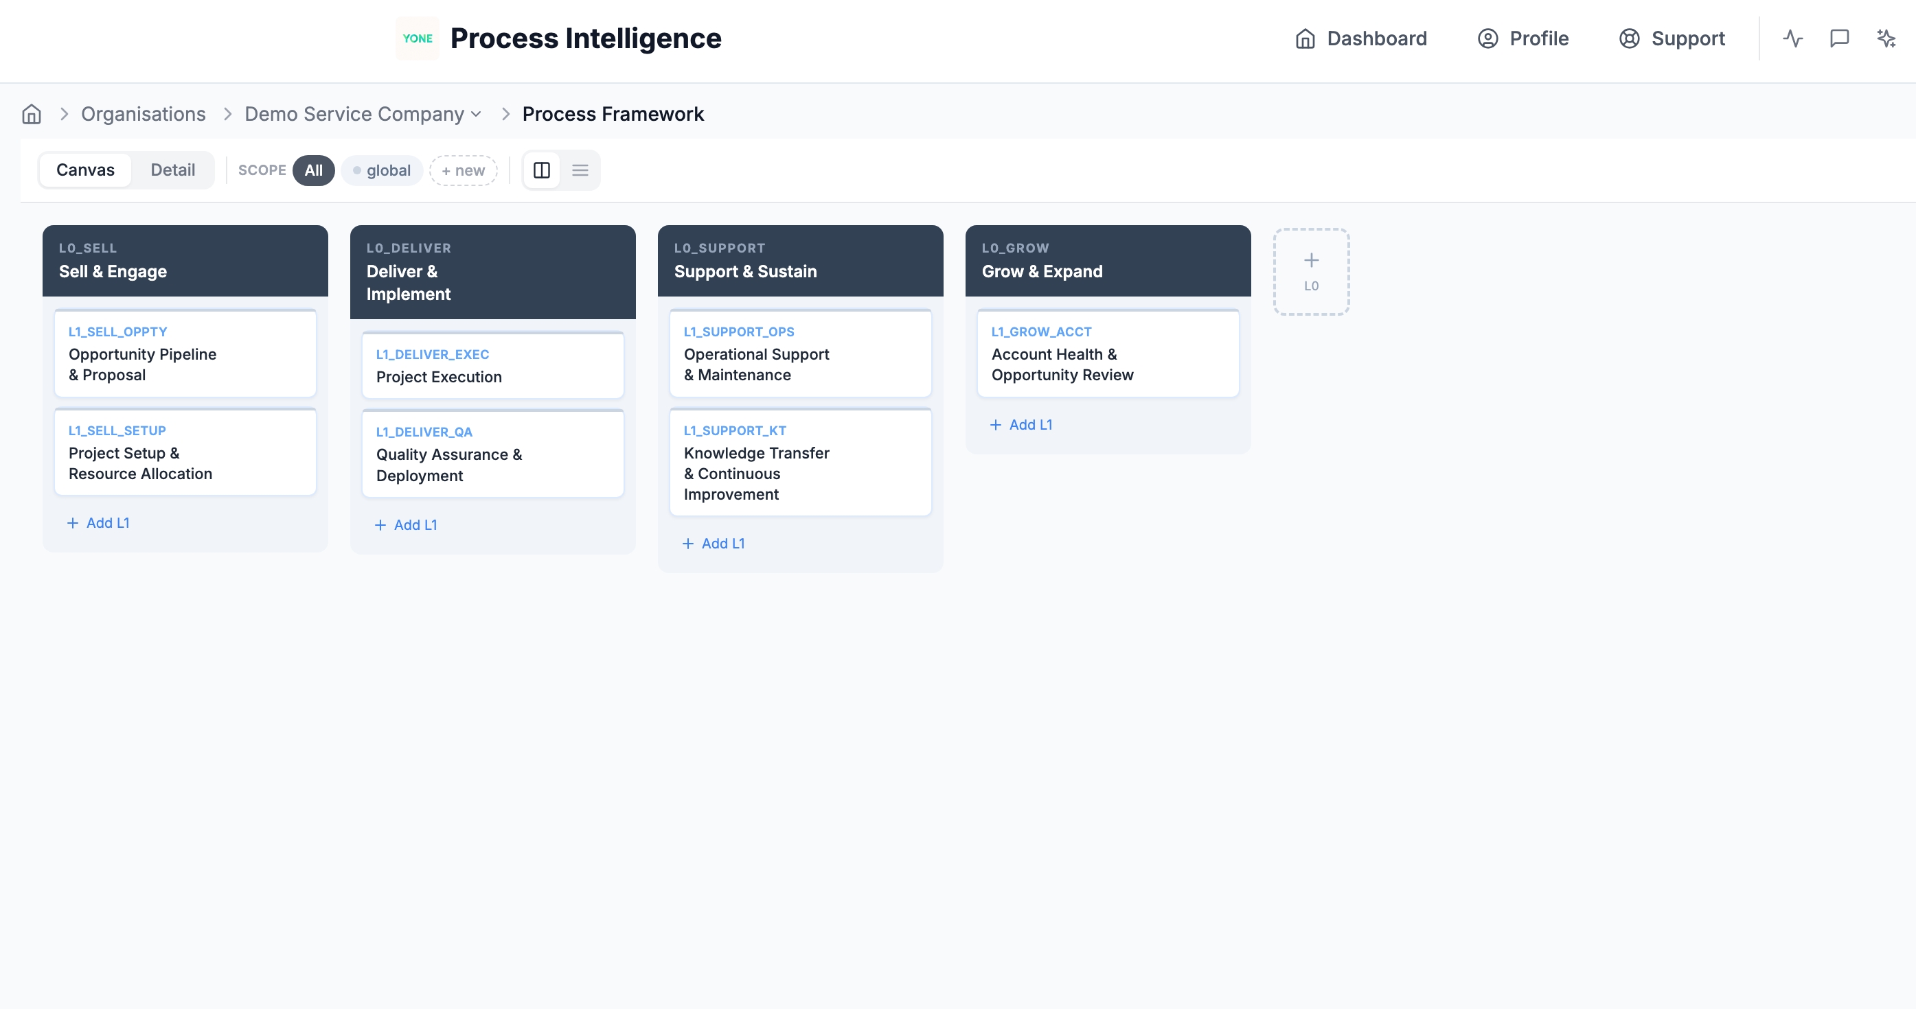Add L1 under Deliver & Implement
The height and width of the screenshot is (1009, 1916).
405,525
